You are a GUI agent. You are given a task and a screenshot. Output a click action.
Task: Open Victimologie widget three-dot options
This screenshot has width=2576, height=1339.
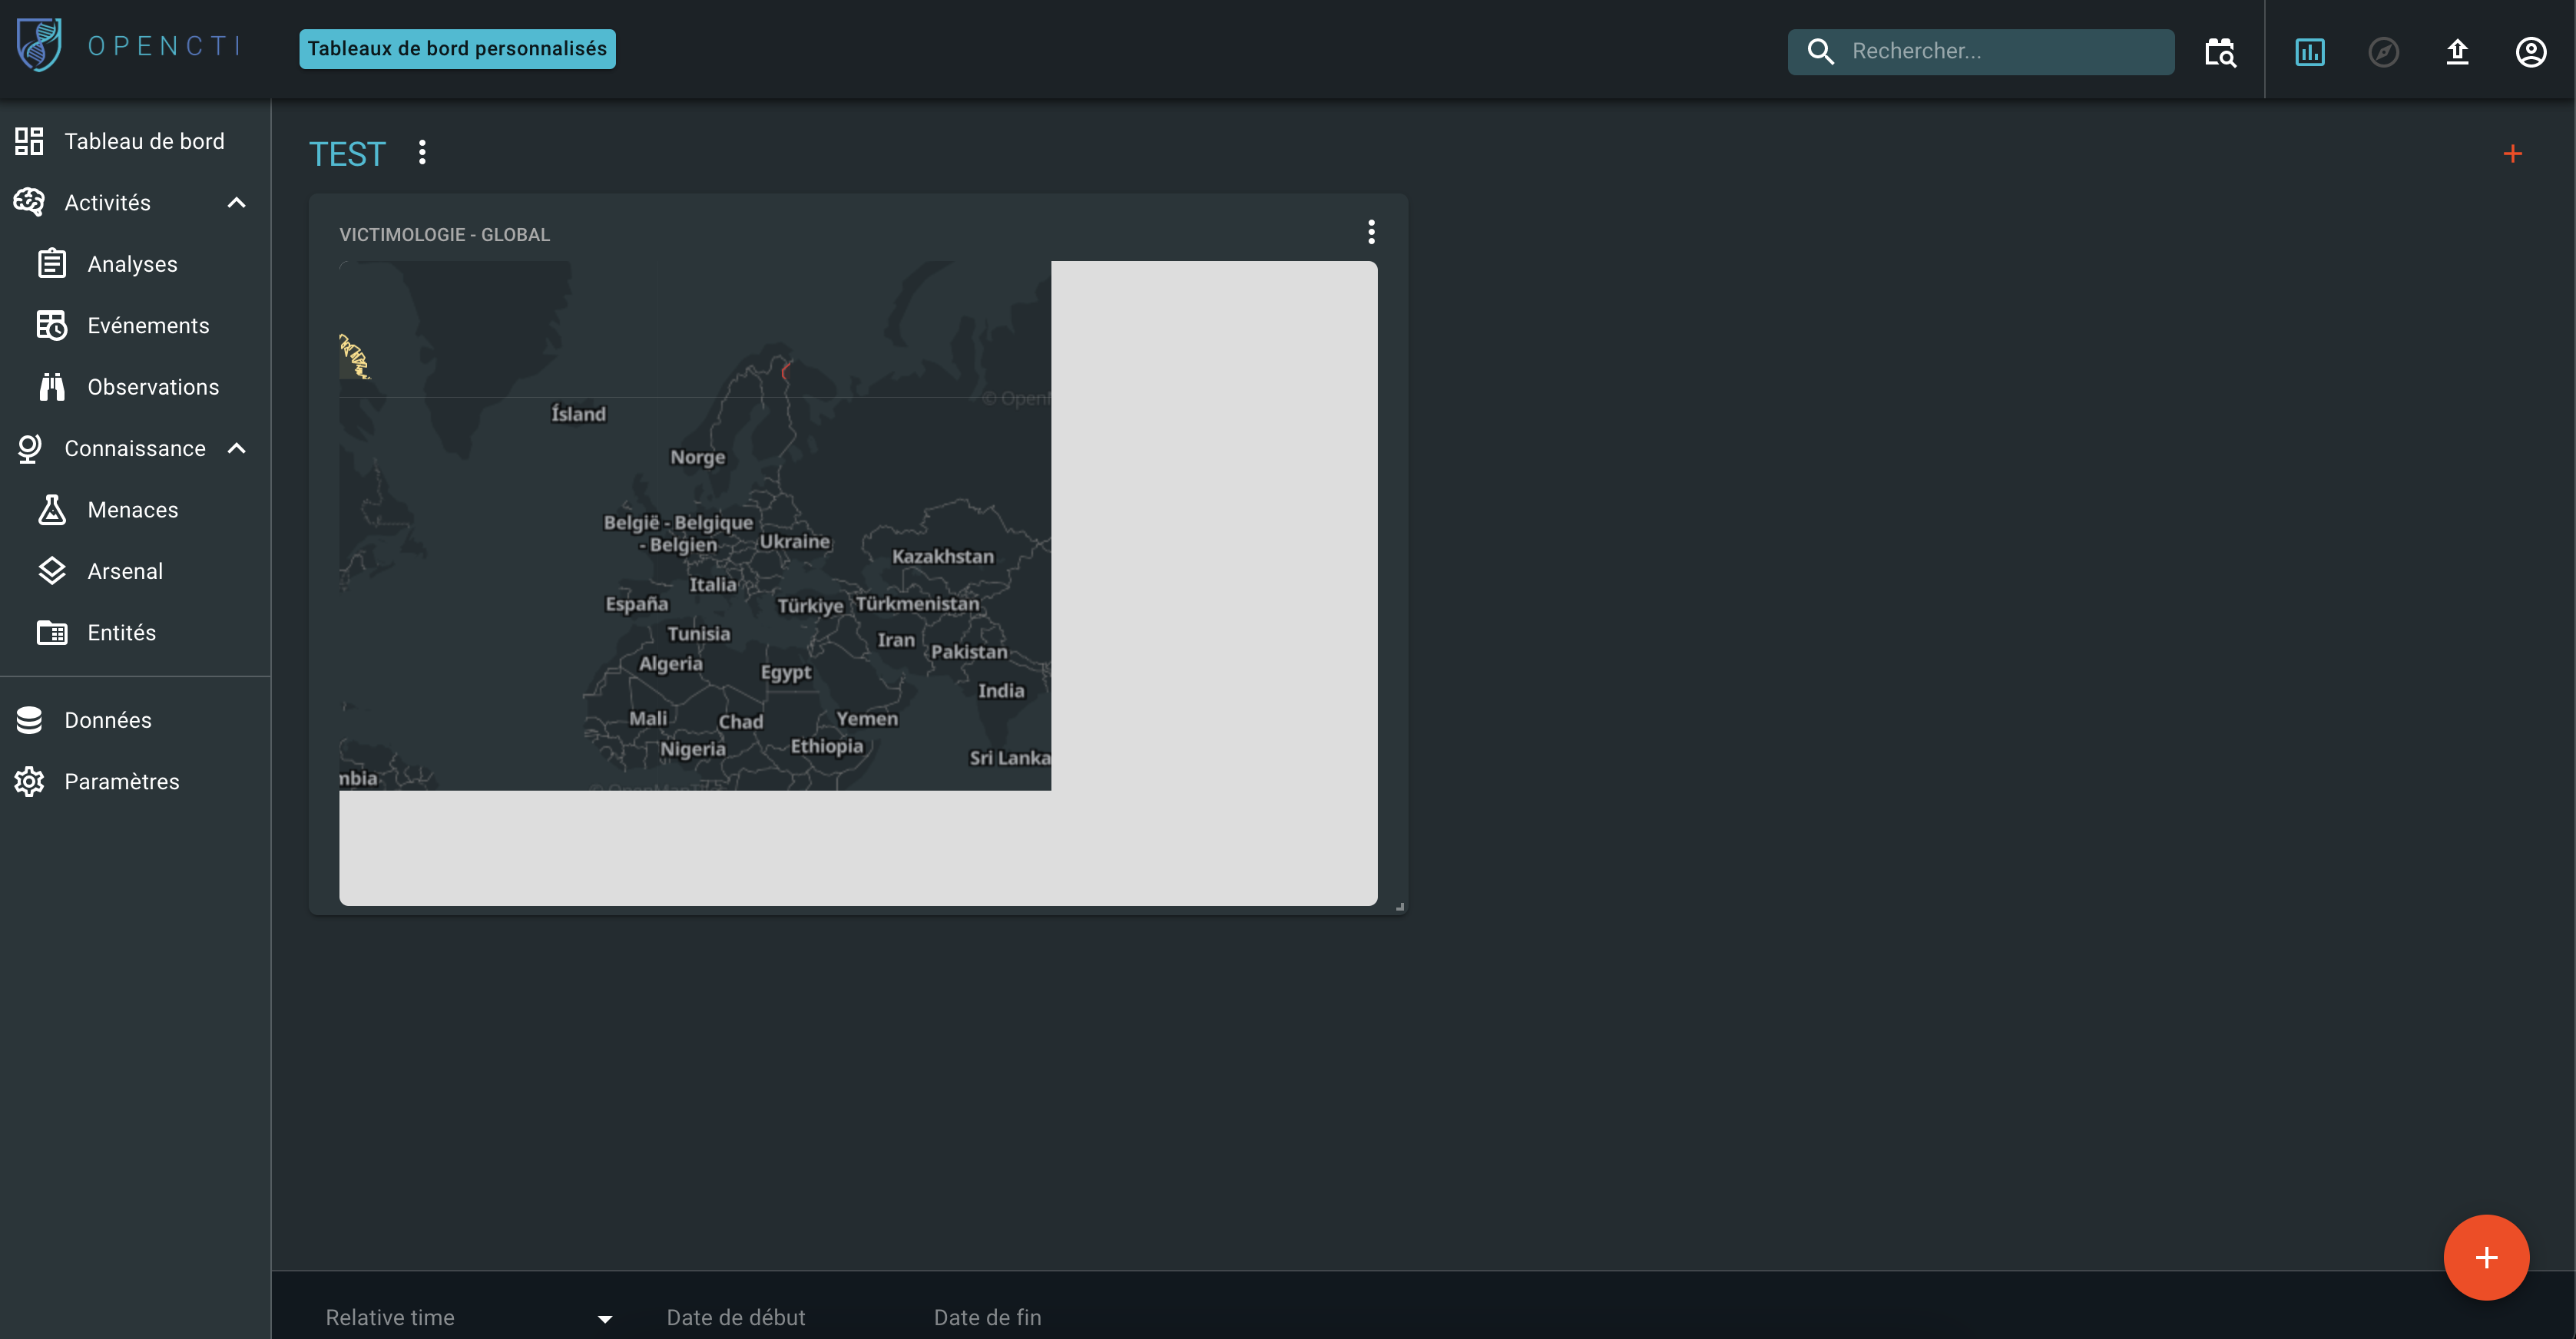point(1371,232)
